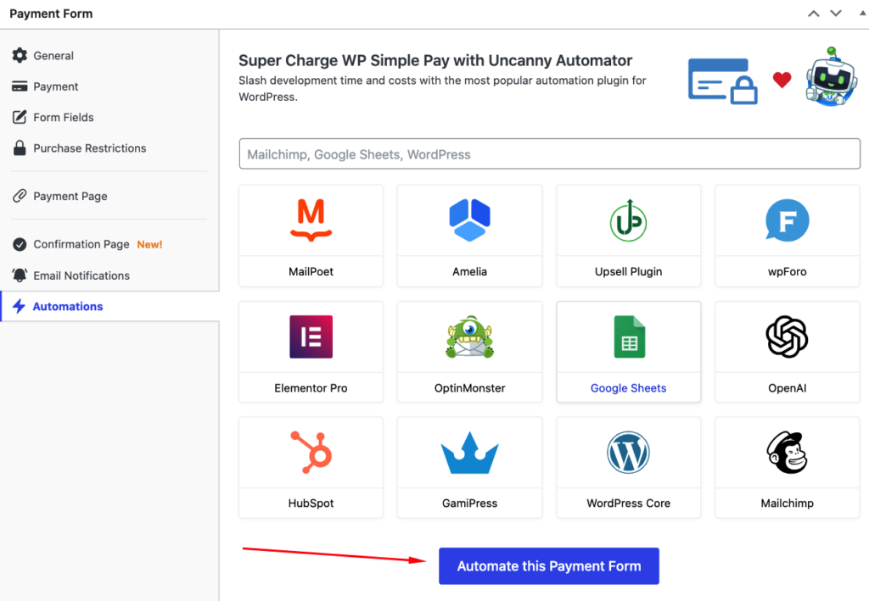Select the HubSpot integration icon
The width and height of the screenshot is (869, 601).
pos(311,452)
